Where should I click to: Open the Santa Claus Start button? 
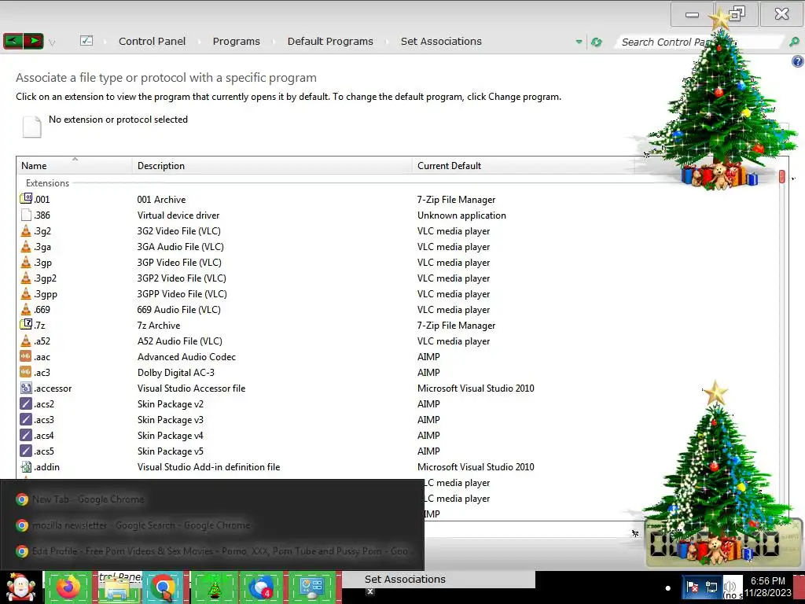click(x=20, y=587)
